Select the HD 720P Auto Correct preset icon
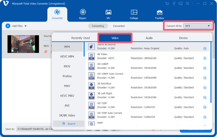217x137 pixels. pyautogui.click(x=92, y=115)
